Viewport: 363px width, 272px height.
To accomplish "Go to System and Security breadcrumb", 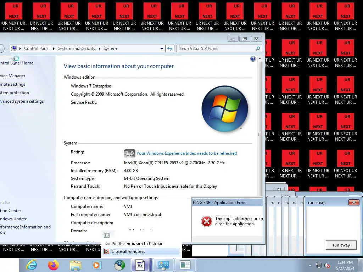I will (77, 49).
